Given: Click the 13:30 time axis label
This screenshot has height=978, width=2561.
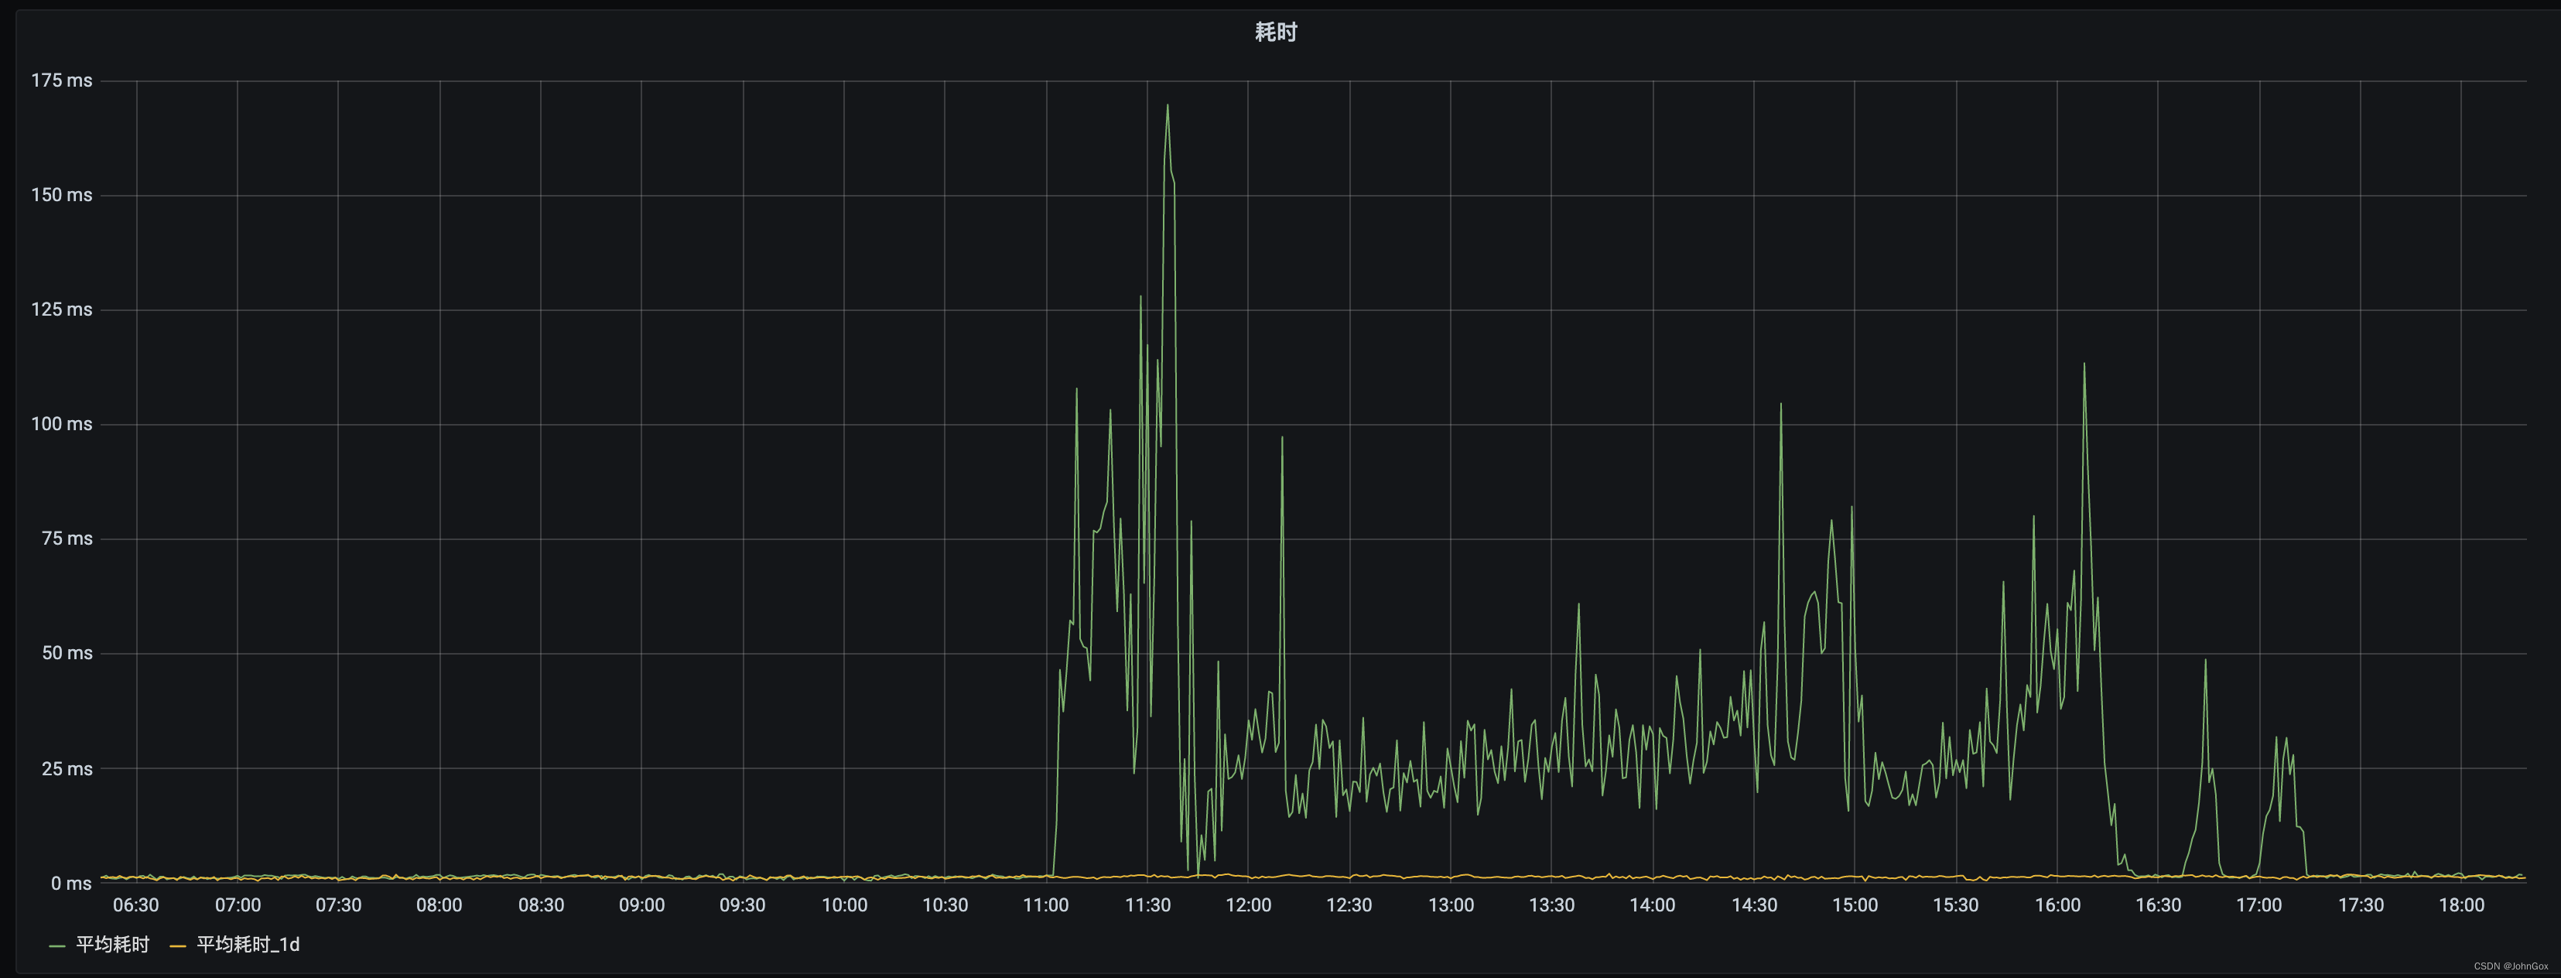Looking at the screenshot, I should coord(1551,904).
